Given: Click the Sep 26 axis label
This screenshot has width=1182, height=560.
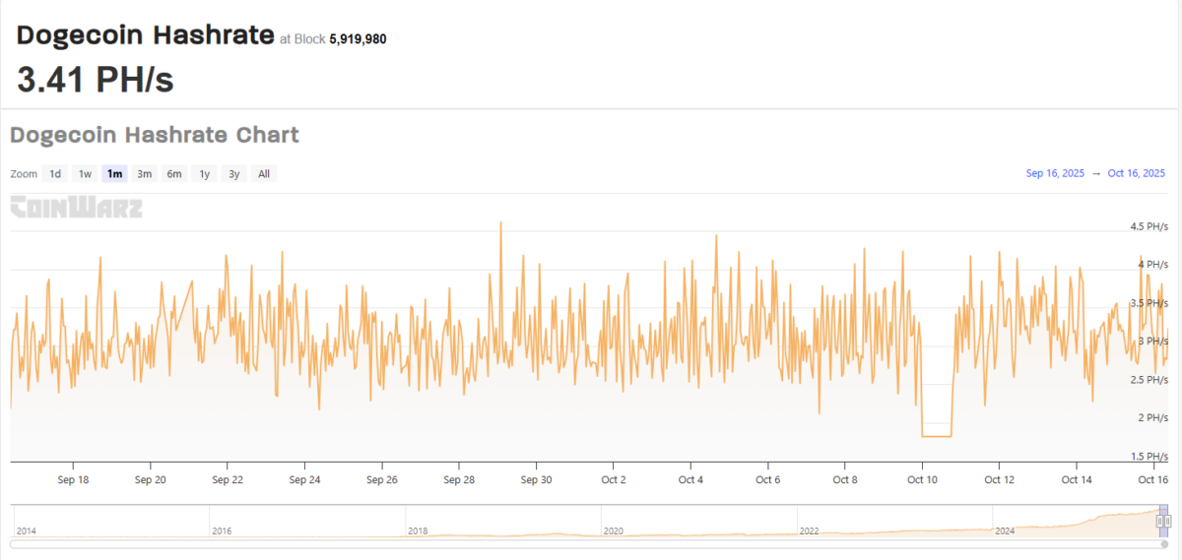Looking at the screenshot, I should point(381,480).
